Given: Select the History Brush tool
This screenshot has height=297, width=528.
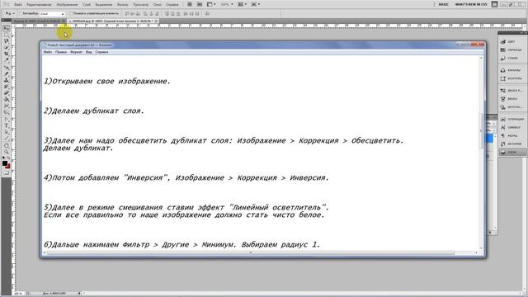Looking at the screenshot, I should point(6,87).
